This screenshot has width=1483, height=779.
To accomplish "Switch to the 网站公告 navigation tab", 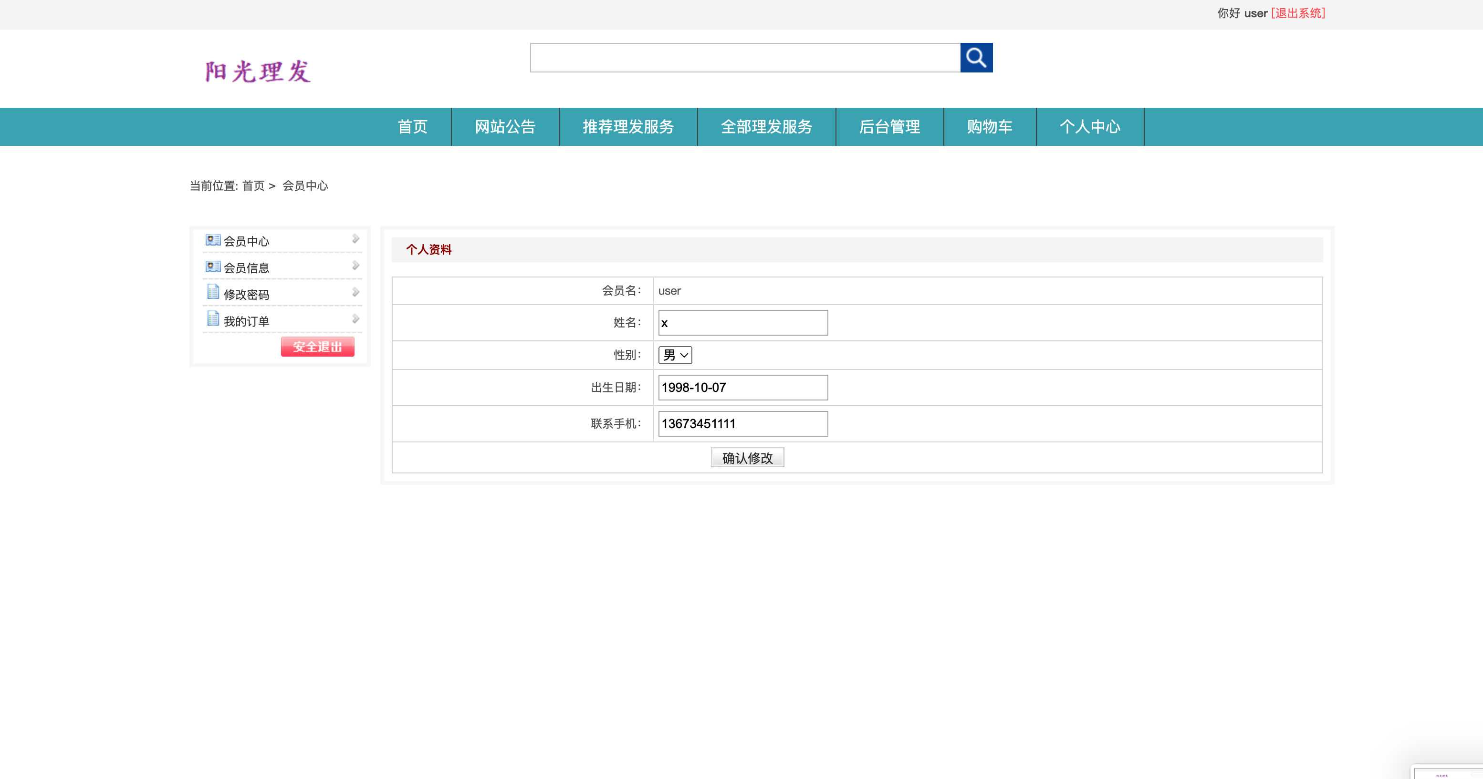I will pyautogui.click(x=505, y=126).
